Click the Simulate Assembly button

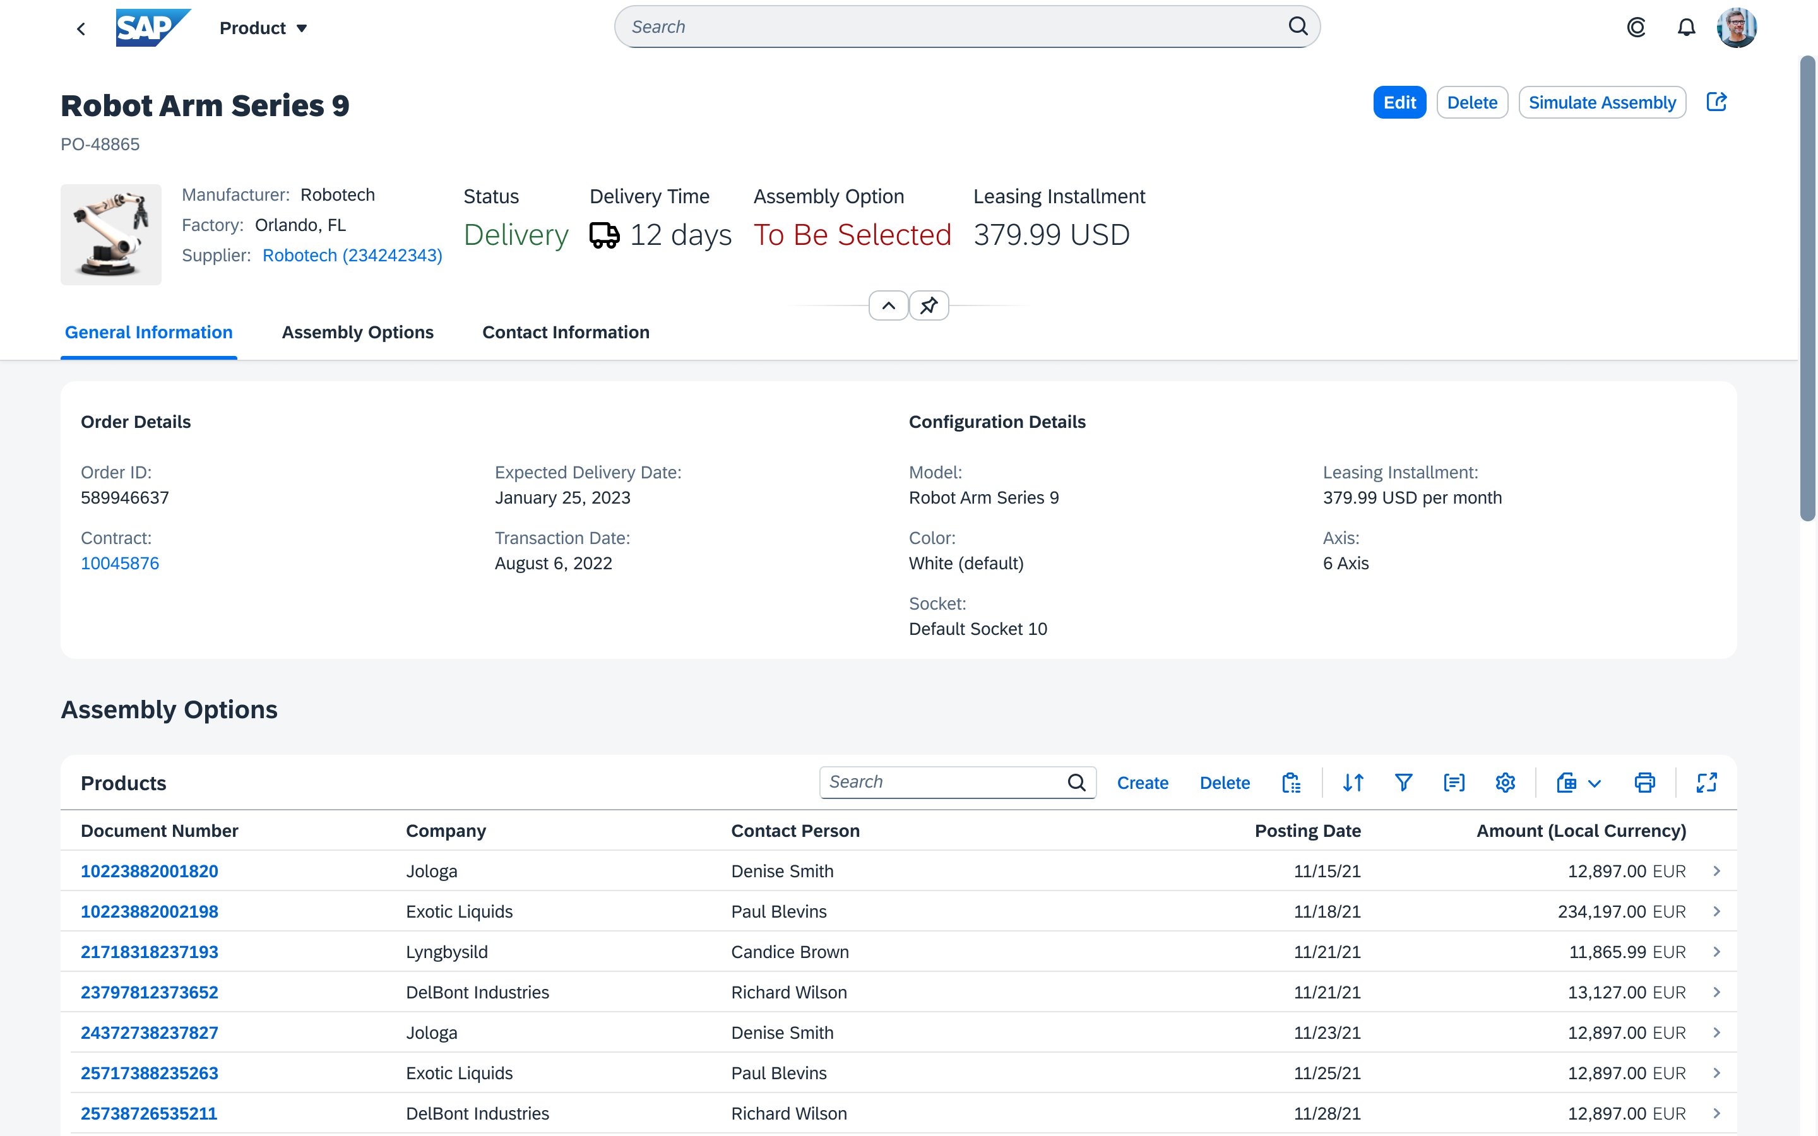[1602, 102]
